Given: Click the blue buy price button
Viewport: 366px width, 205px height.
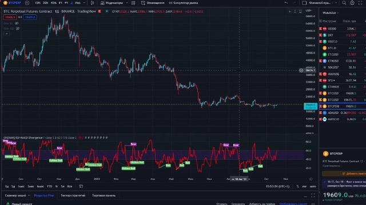Looking at the screenshot, I should (x=30, y=17).
